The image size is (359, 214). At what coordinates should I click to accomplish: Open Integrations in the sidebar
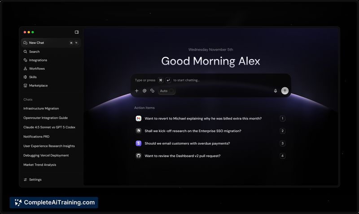pos(38,60)
